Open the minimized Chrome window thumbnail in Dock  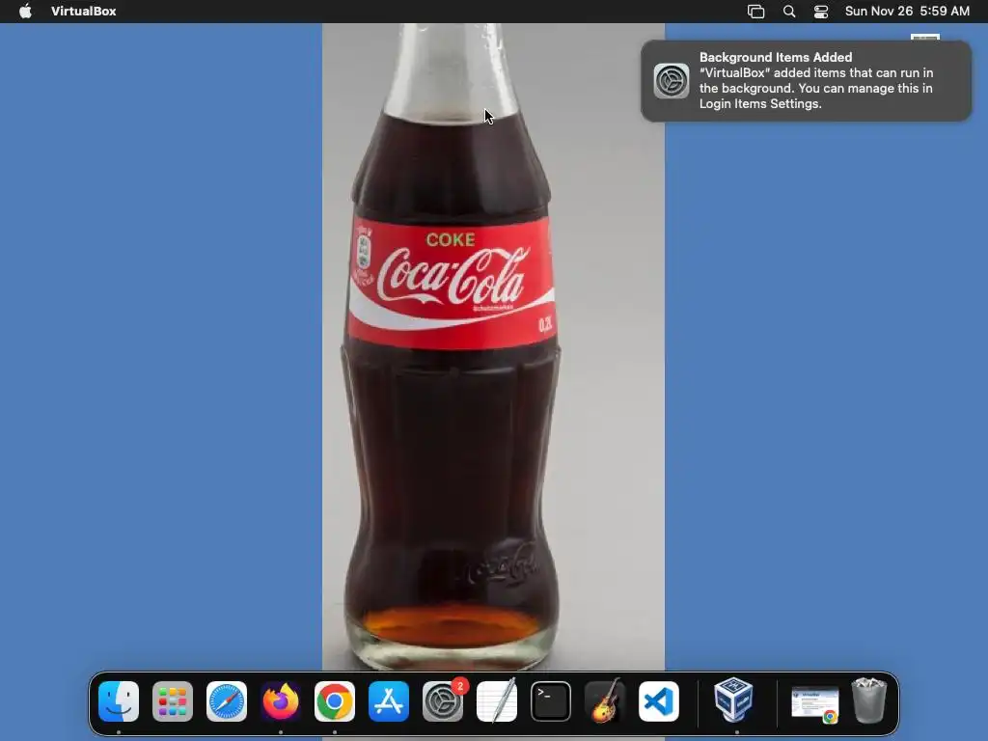815,704
